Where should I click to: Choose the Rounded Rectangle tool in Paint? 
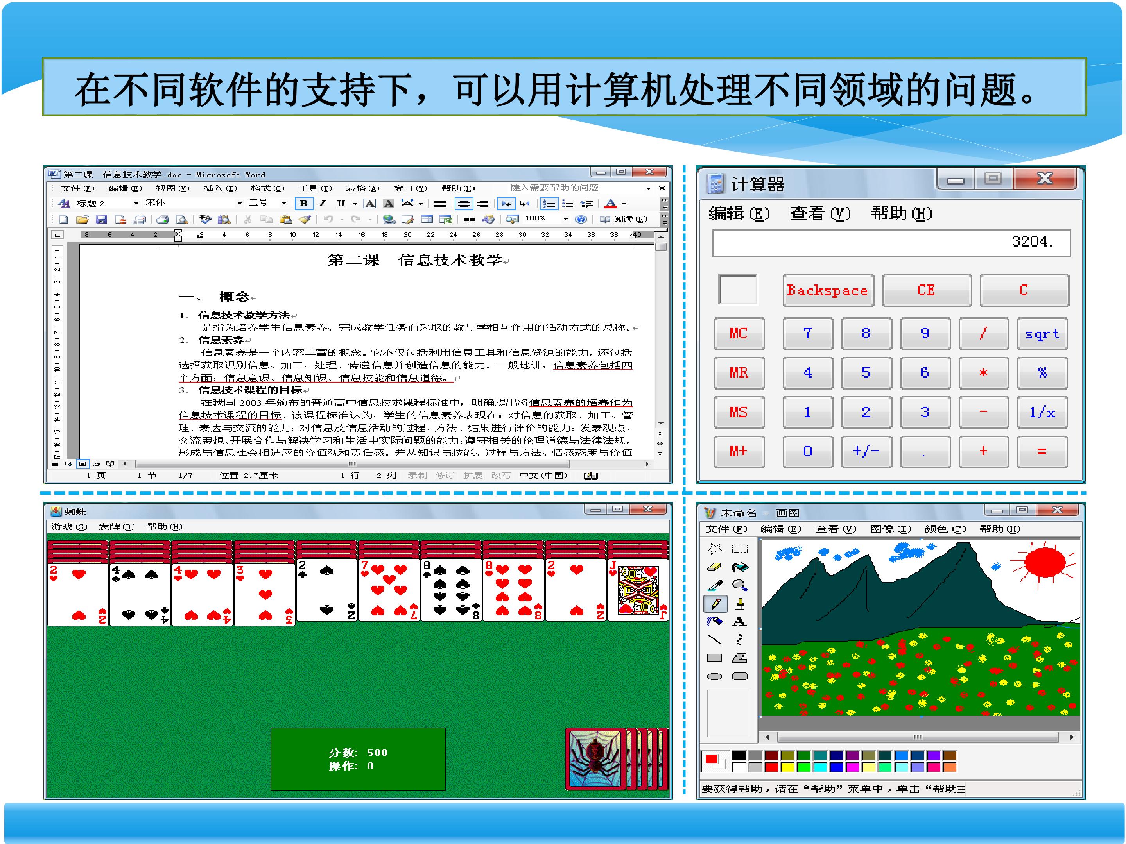[740, 676]
